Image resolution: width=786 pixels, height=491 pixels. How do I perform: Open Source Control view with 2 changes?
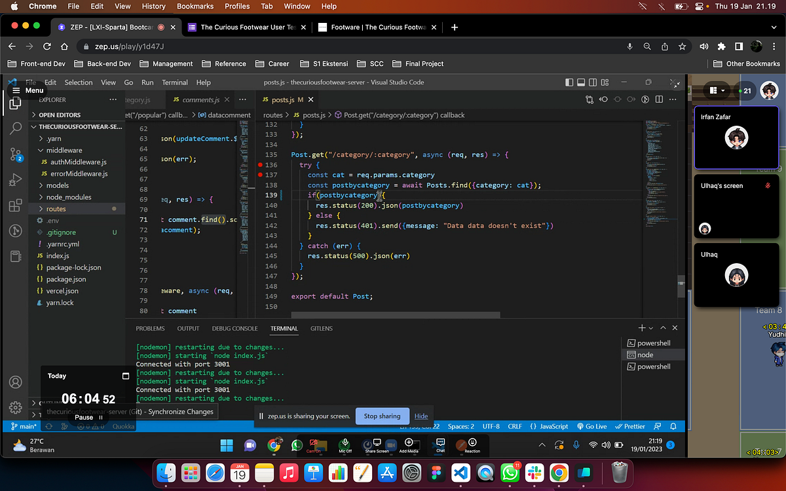(x=16, y=155)
